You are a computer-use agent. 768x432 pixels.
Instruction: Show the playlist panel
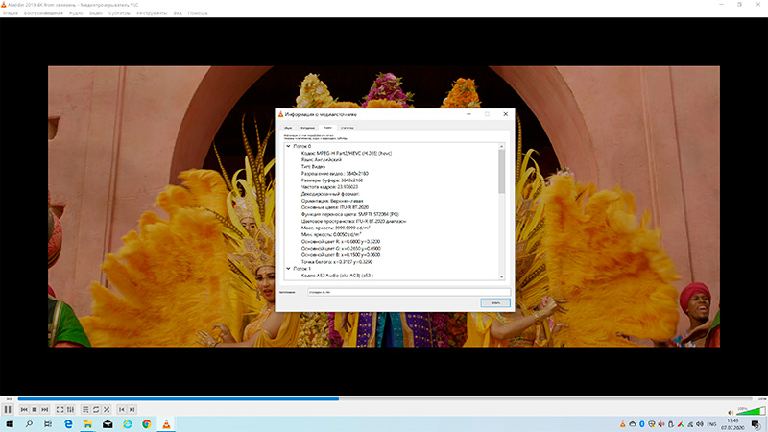coord(85,410)
